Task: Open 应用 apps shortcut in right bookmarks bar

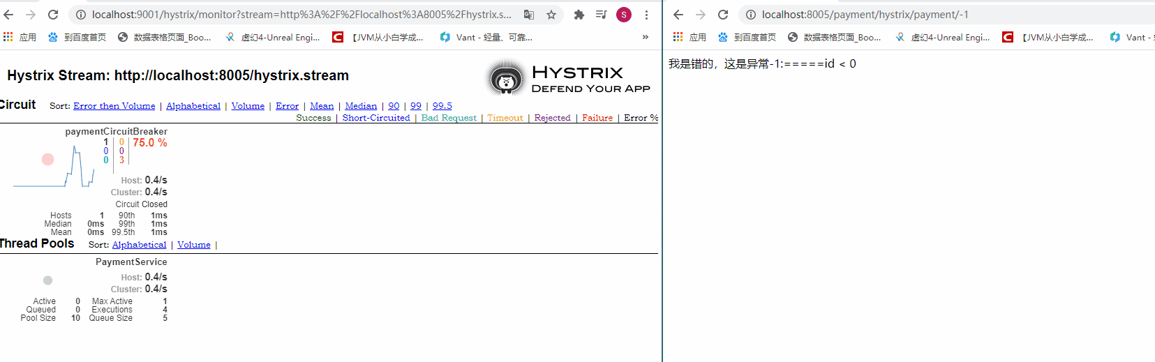Action: coord(690,37)
